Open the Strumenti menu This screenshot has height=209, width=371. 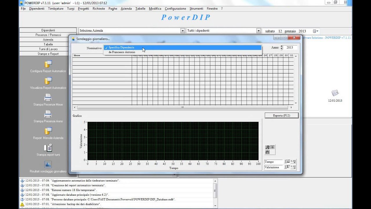coord(196,9)
